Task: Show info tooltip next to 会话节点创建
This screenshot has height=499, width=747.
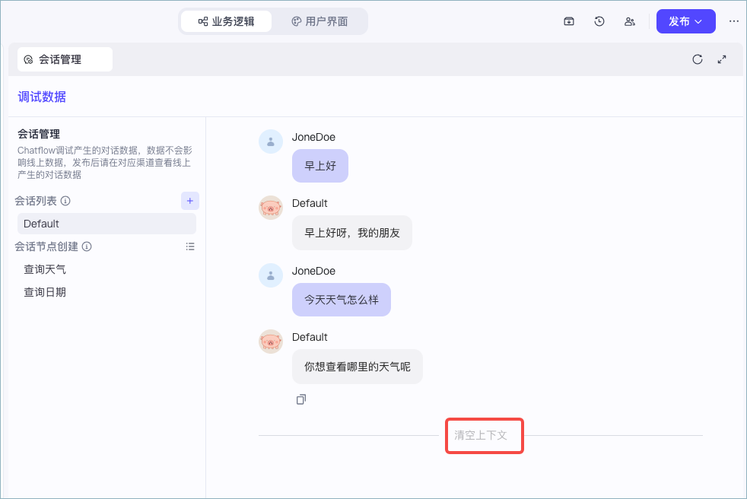Action: 87,246
